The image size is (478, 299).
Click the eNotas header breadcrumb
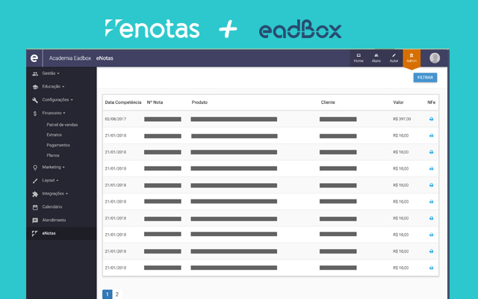pos(105,58)
